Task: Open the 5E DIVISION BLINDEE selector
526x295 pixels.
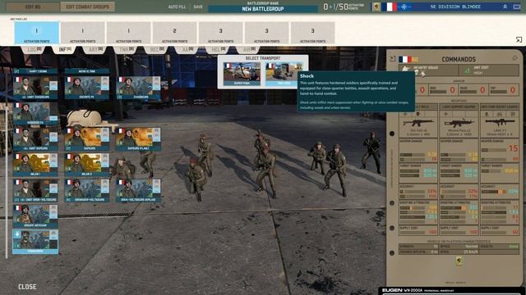Action: (454, 7)
